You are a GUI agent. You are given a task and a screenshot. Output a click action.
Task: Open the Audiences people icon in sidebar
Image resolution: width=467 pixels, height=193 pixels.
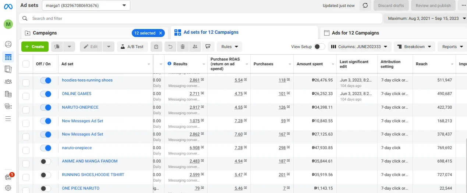click(x=8, y=81)
